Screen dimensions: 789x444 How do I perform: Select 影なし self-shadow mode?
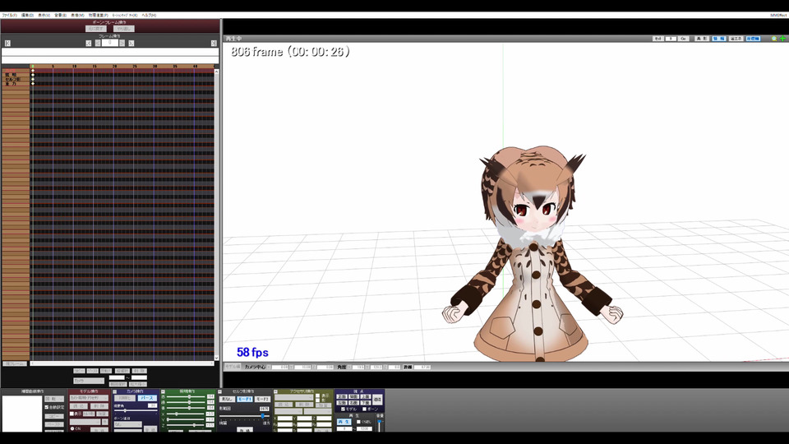227,400
